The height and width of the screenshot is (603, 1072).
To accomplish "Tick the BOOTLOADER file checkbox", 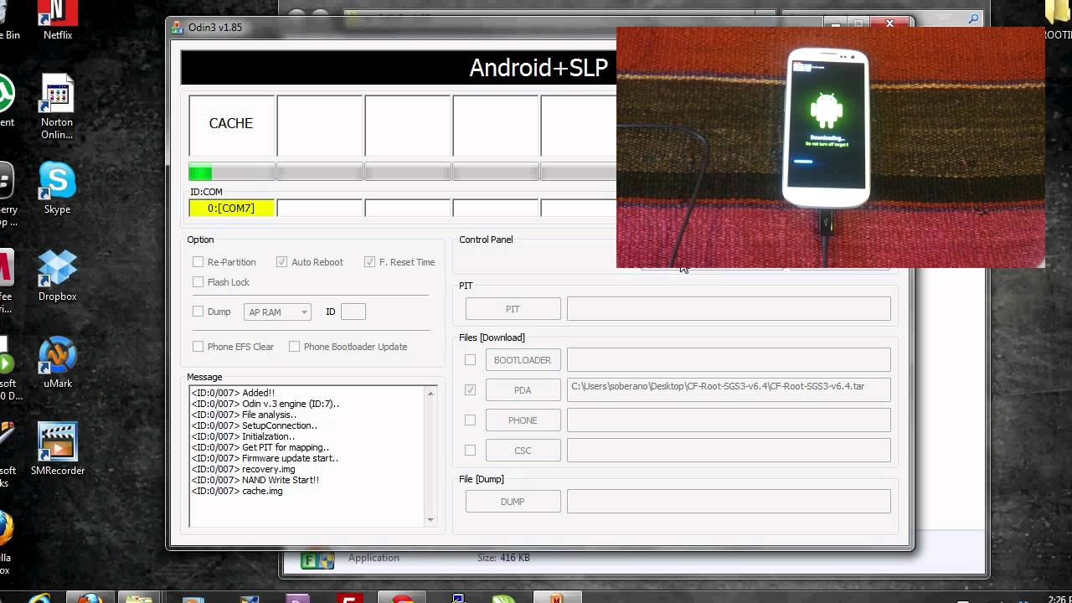I will [x=471, y=360].
